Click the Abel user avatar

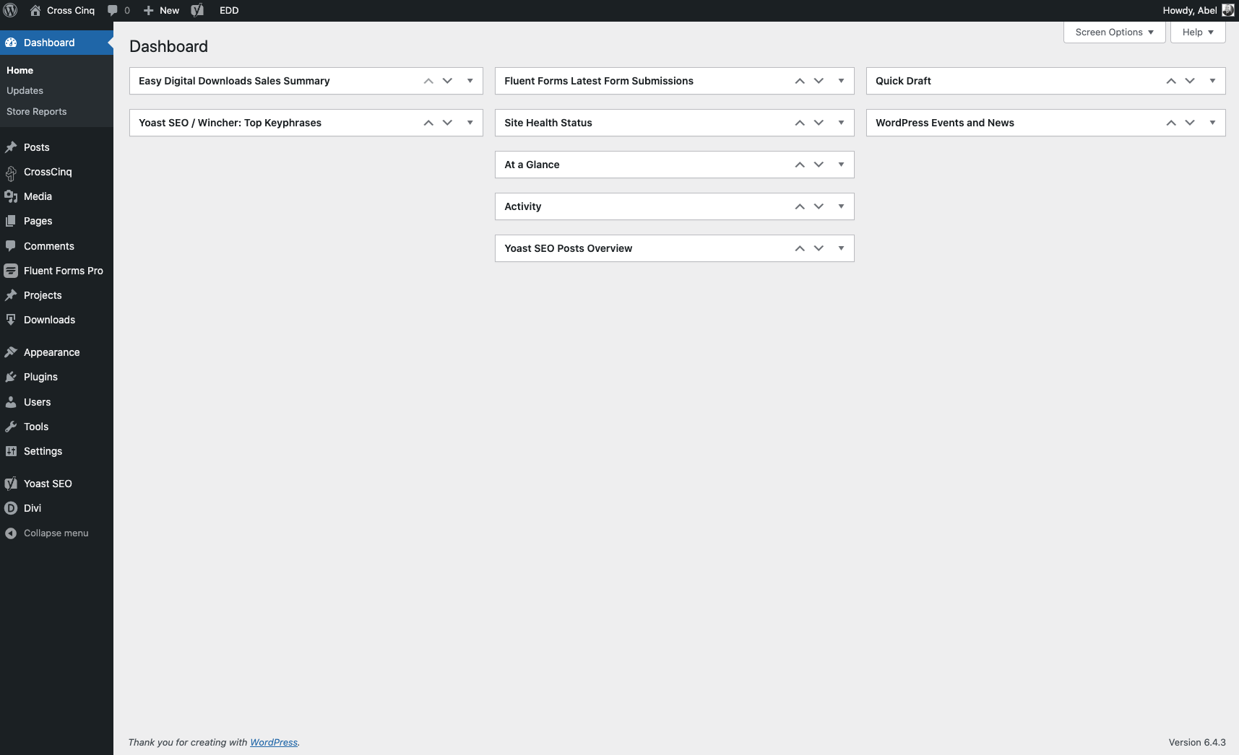click(1227, 10)
